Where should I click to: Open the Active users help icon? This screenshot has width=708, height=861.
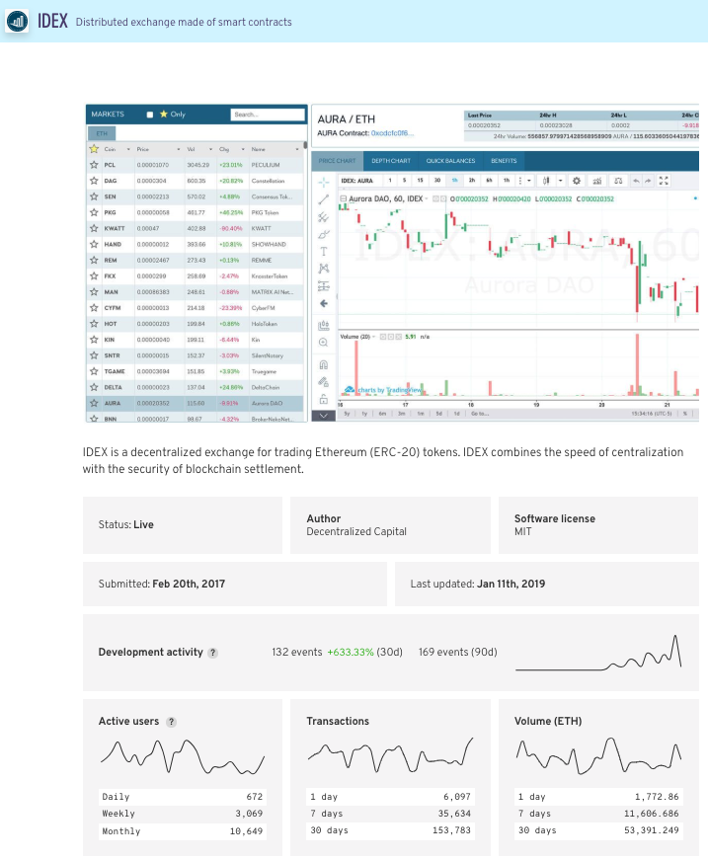[172, 722]
